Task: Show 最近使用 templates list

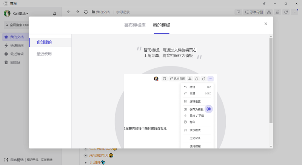Action: pos(44,54)
